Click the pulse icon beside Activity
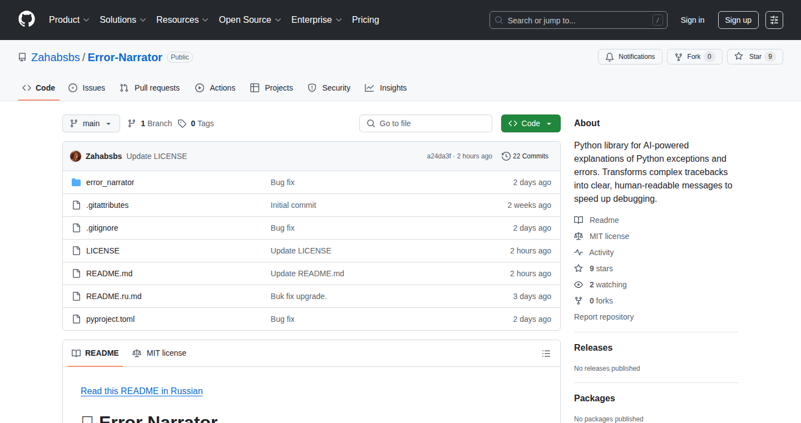This screenshot has height=423, width=801. (578, 252)
